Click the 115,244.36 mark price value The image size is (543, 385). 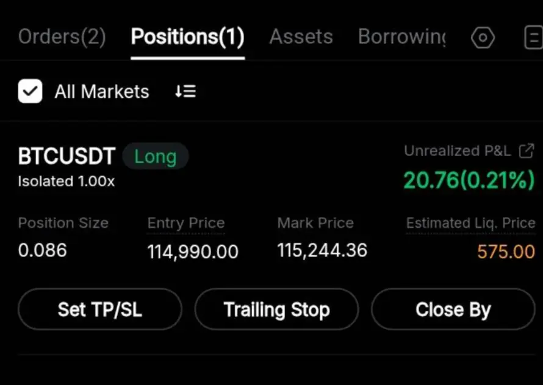coord(322,250)
